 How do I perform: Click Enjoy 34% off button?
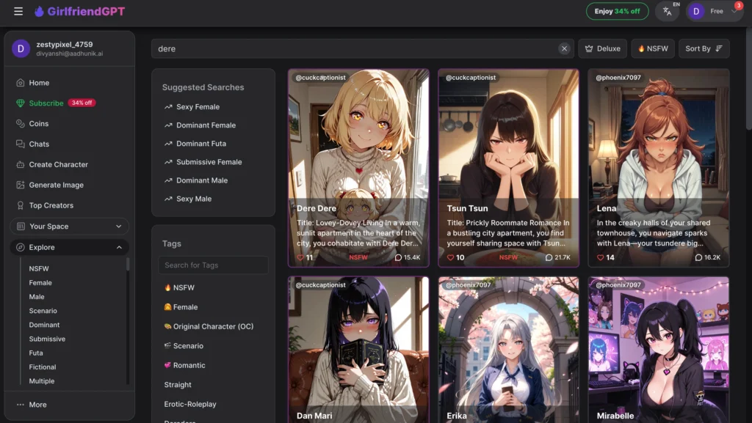point(617,11)
